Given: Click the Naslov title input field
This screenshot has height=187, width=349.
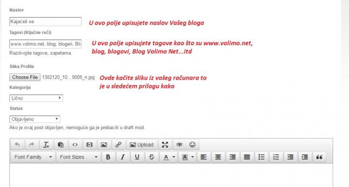Looking at the screenshot, I should click(x=46, y=22).
